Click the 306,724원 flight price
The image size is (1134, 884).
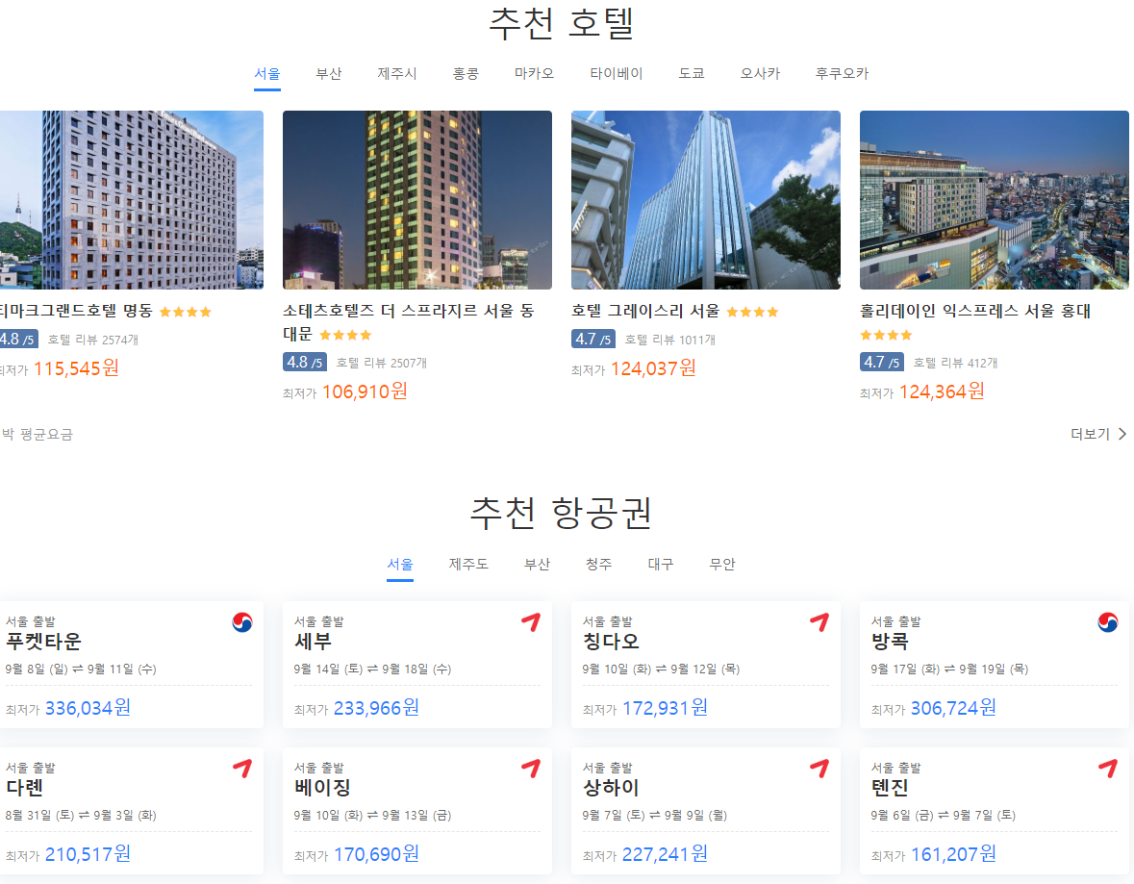pyautogui.click(x=953, y=708)
